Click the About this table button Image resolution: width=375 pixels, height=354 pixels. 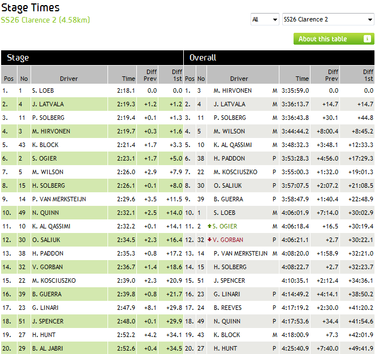click(x=334, y=39)
